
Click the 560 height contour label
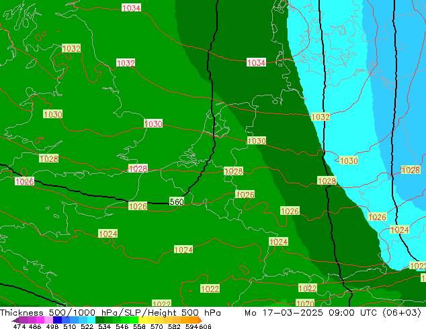tap(177, 201)
